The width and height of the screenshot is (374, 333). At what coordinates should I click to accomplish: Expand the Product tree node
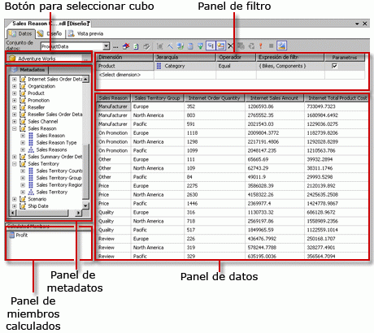pos(15,93)
